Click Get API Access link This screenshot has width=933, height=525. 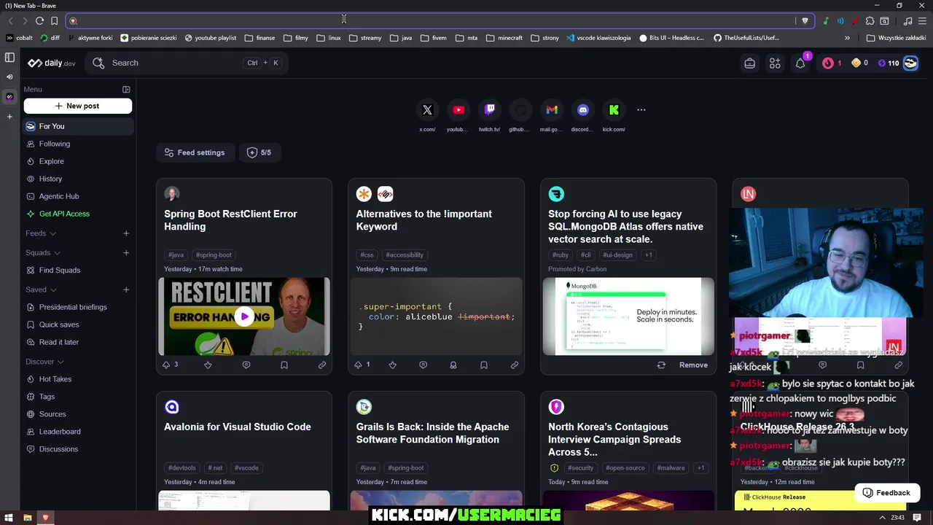(x=79, y=214)
